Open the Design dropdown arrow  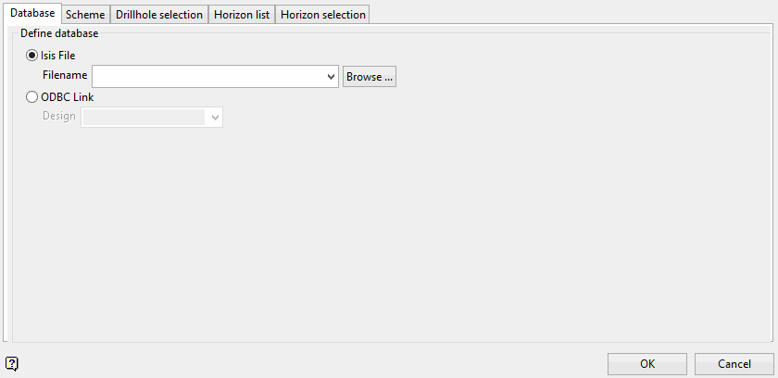[x=215, y=117]
